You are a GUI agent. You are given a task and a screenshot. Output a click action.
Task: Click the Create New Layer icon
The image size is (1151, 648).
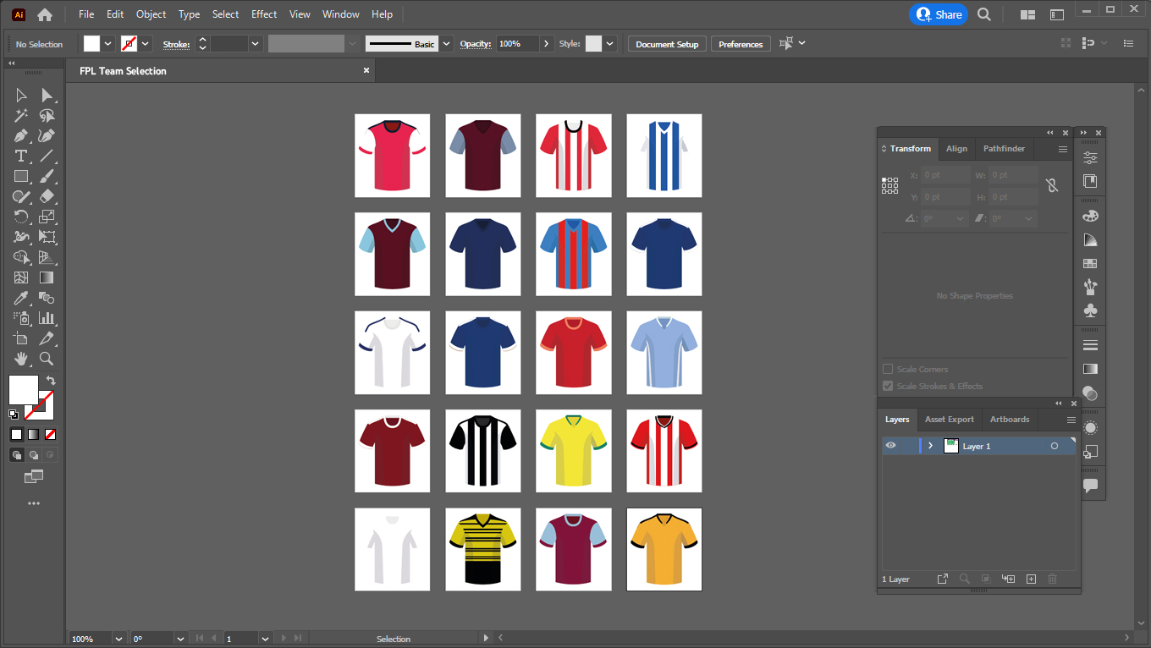point(1031,579)
